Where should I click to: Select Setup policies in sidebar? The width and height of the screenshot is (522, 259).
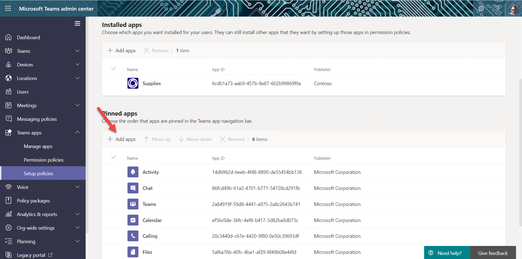coord(43,173)
